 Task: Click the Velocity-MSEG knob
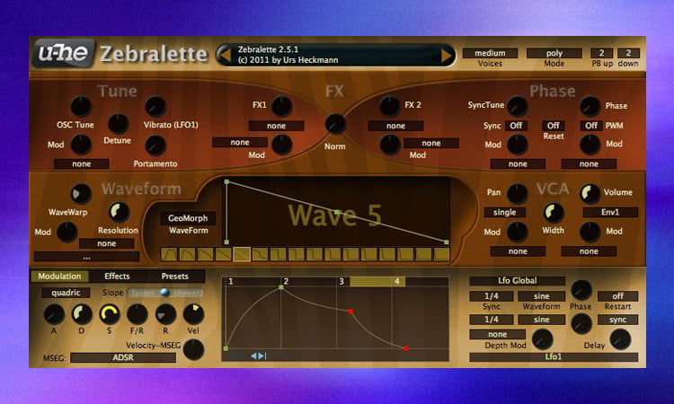193,349
